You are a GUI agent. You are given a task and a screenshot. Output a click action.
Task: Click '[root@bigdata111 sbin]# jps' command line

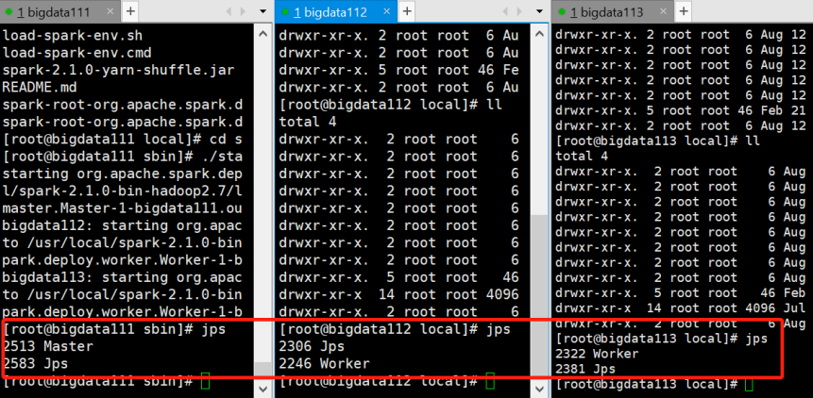click(x=114, y=329)
